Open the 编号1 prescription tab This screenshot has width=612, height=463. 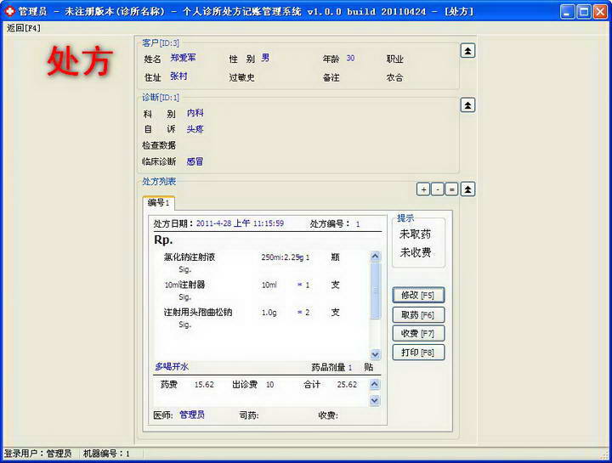click(158, 203)
